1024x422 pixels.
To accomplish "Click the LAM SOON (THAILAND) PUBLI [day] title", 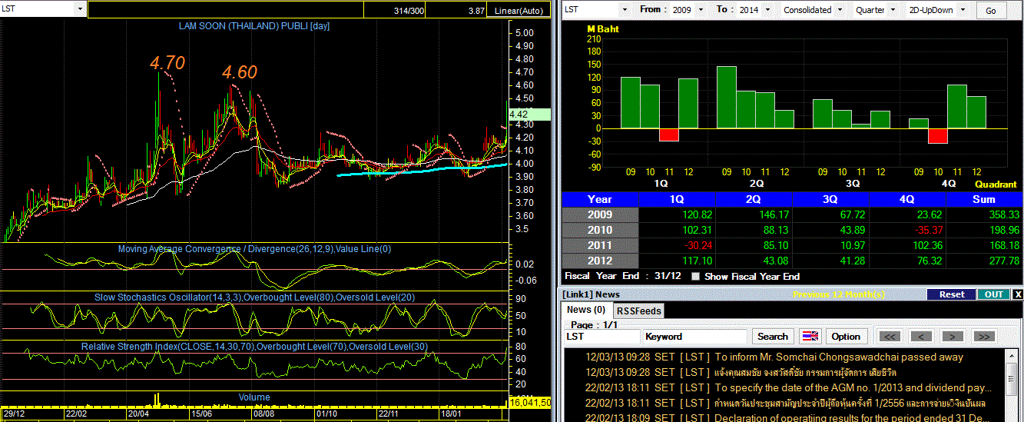I will coord(254,26).
